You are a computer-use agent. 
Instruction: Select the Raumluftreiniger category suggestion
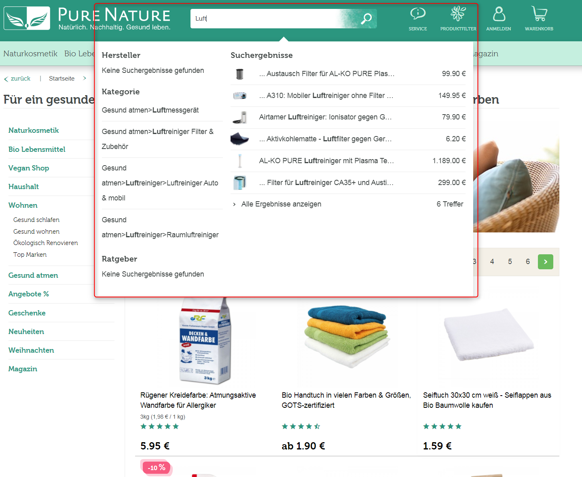point(160,228)
